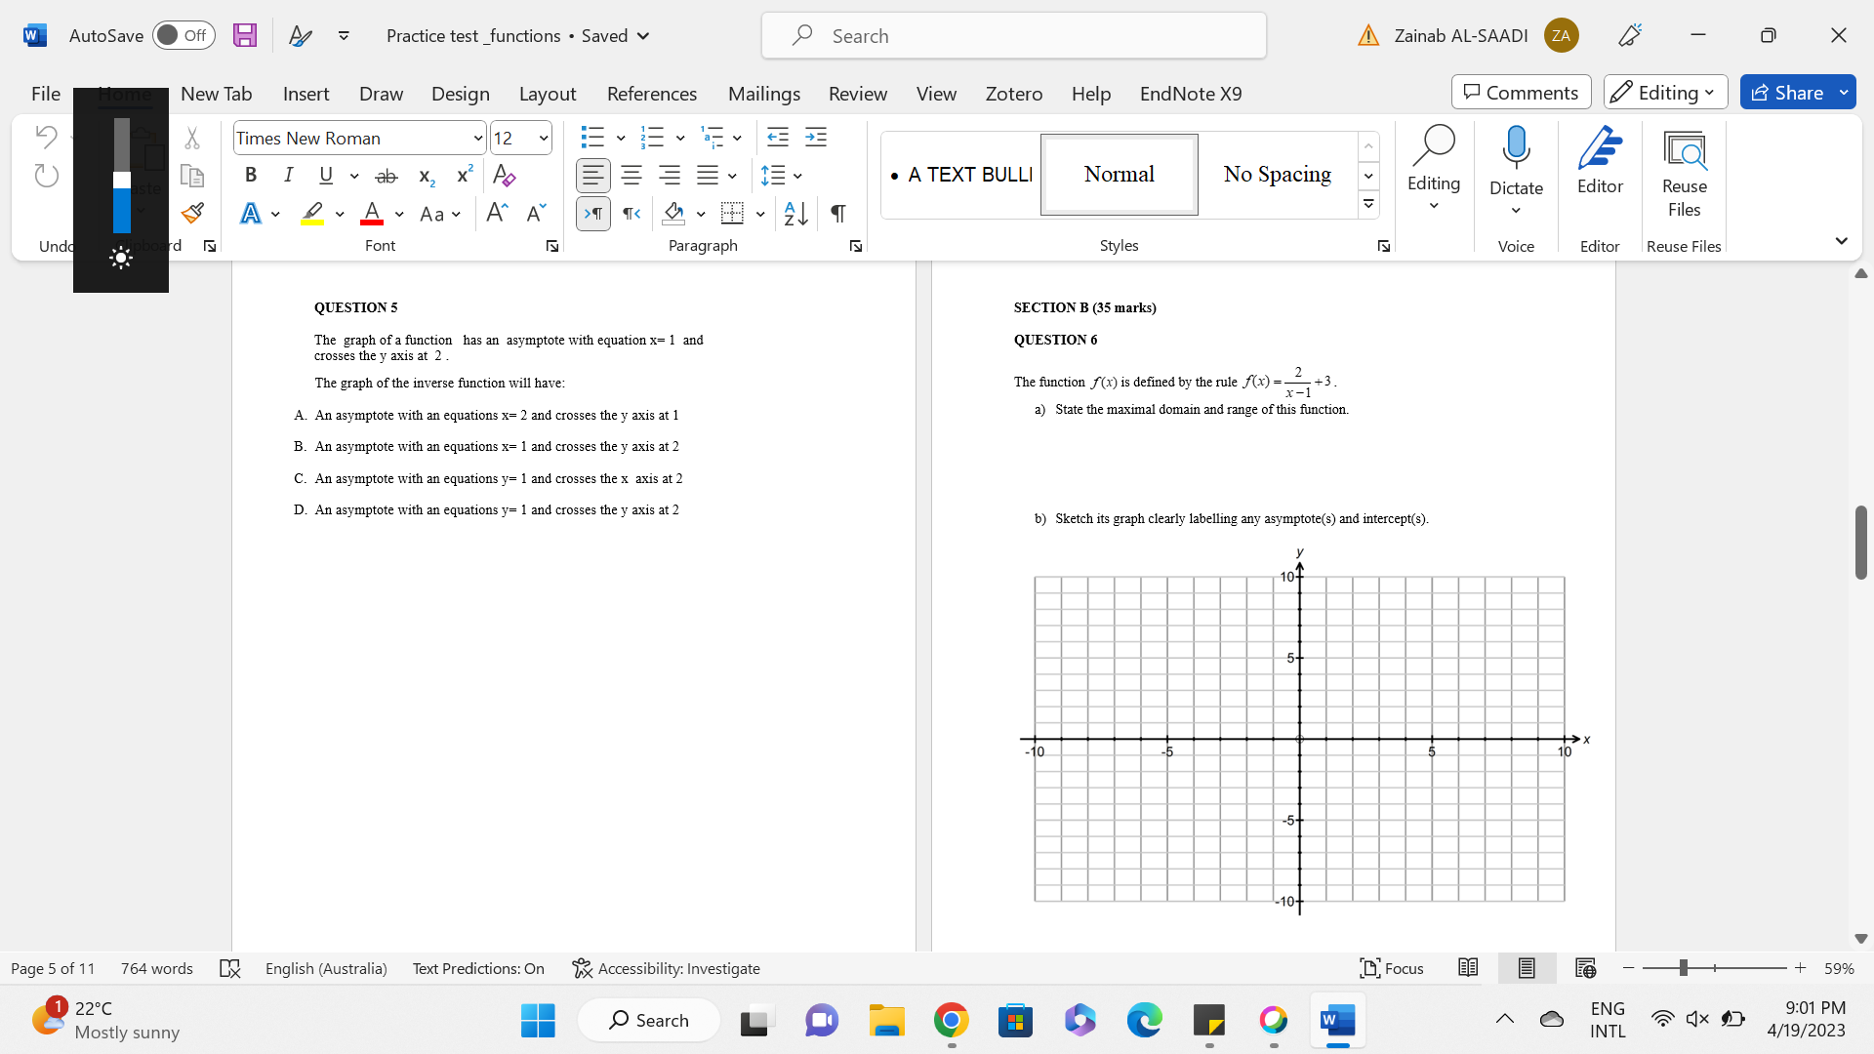
Task: Expand the Styles gallery panel
Action: [1368, 203]
